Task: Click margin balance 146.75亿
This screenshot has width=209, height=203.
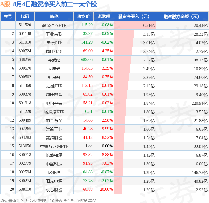Action: click(199, 173)
